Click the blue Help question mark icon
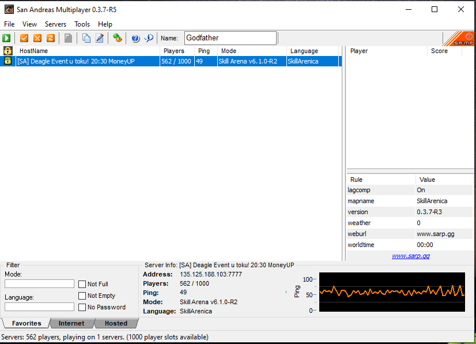Image resolution: width=476 pixels, height=344 pixels. 135,38
